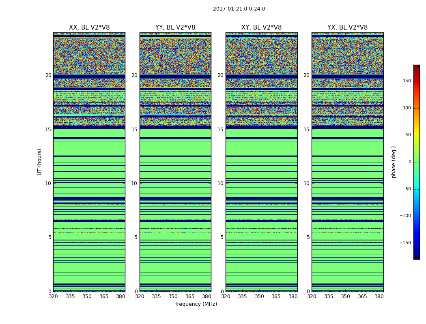Click the 'phase (deg.)' colorbar label

coord(394,162)
